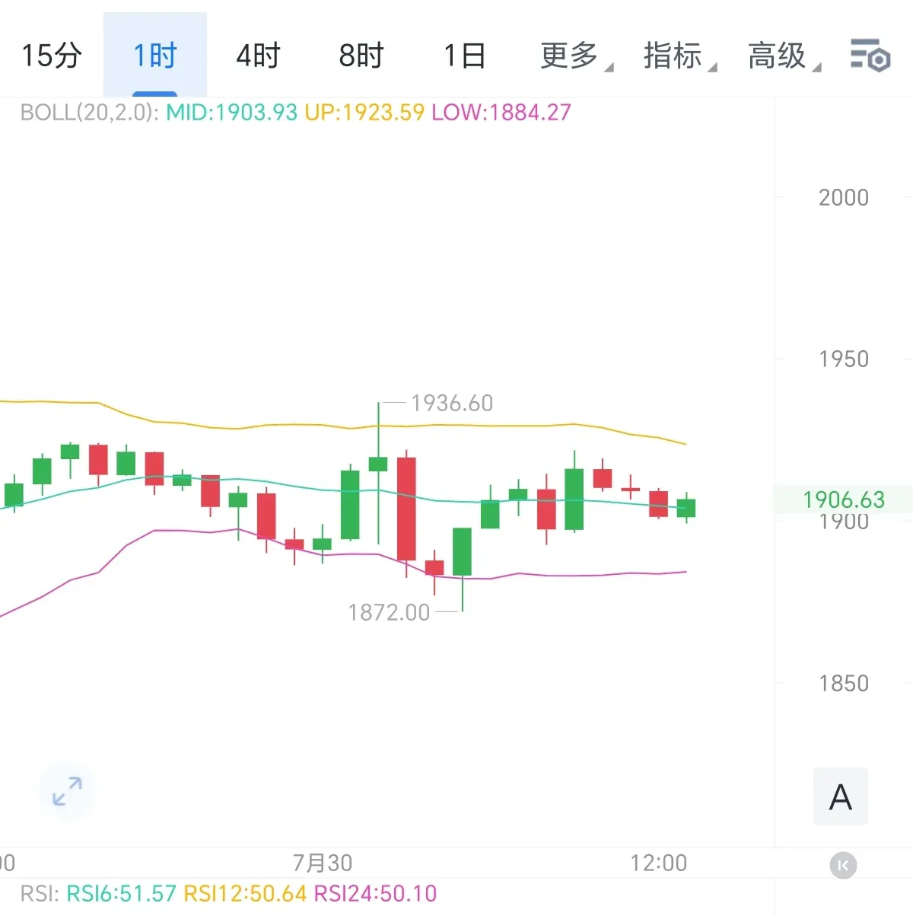This screenshot has height=916, width=913.
Task: Click the RSI indicator label
Action: pos(40,893)
